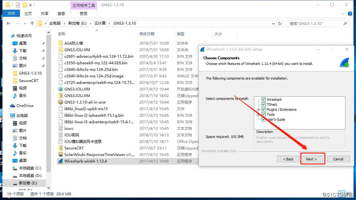This screenshot has height=200, width=356.
Task: Open 音乐 under quick access
Action: point(23,95)
